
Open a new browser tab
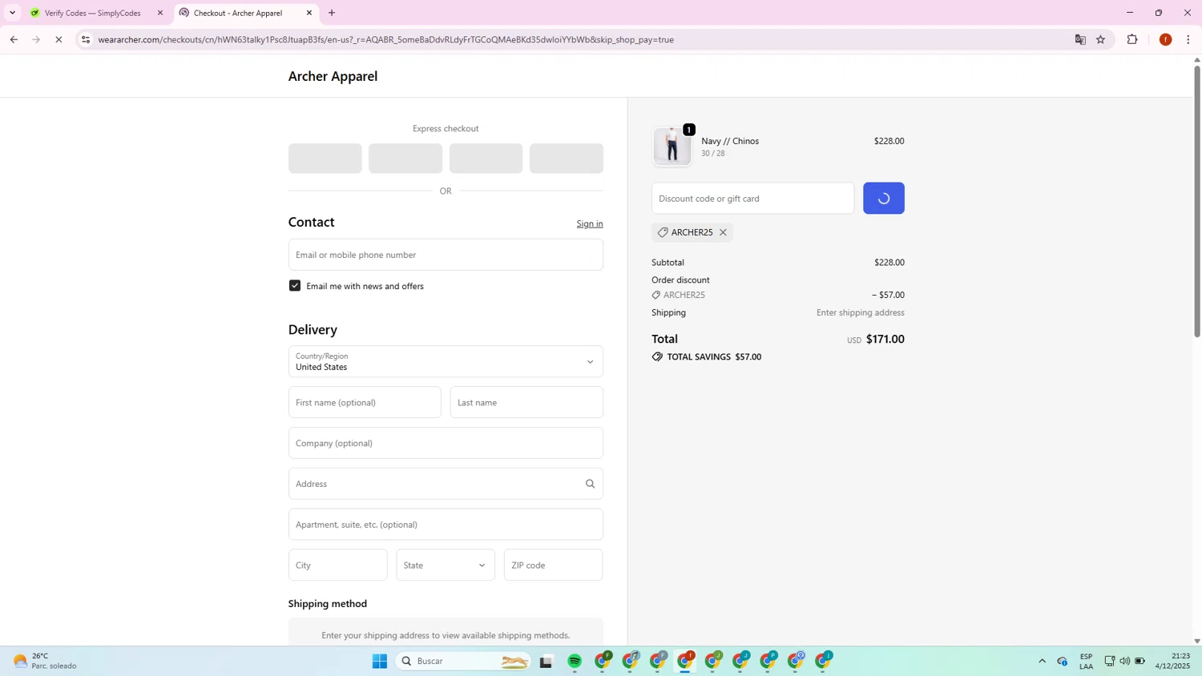332,13
